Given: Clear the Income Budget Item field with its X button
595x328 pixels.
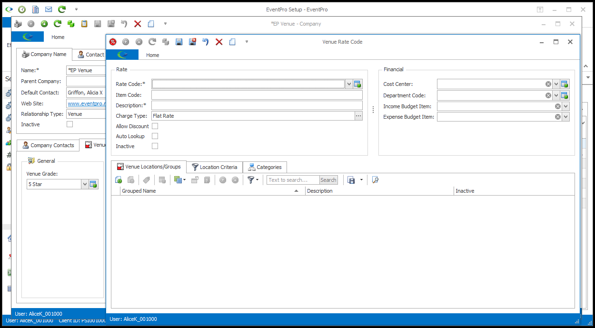Looking at the screenshot, I should (557, 106).
